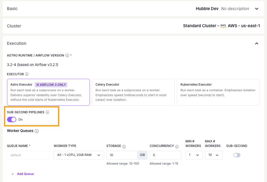Click info icon next to Concurrency label
Viewport: 267px width, 182px height.
(177, 147)
